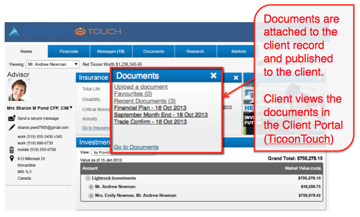Switch to the Home tab
This screenshot has height=217, width=360.
tap(26, 52)
